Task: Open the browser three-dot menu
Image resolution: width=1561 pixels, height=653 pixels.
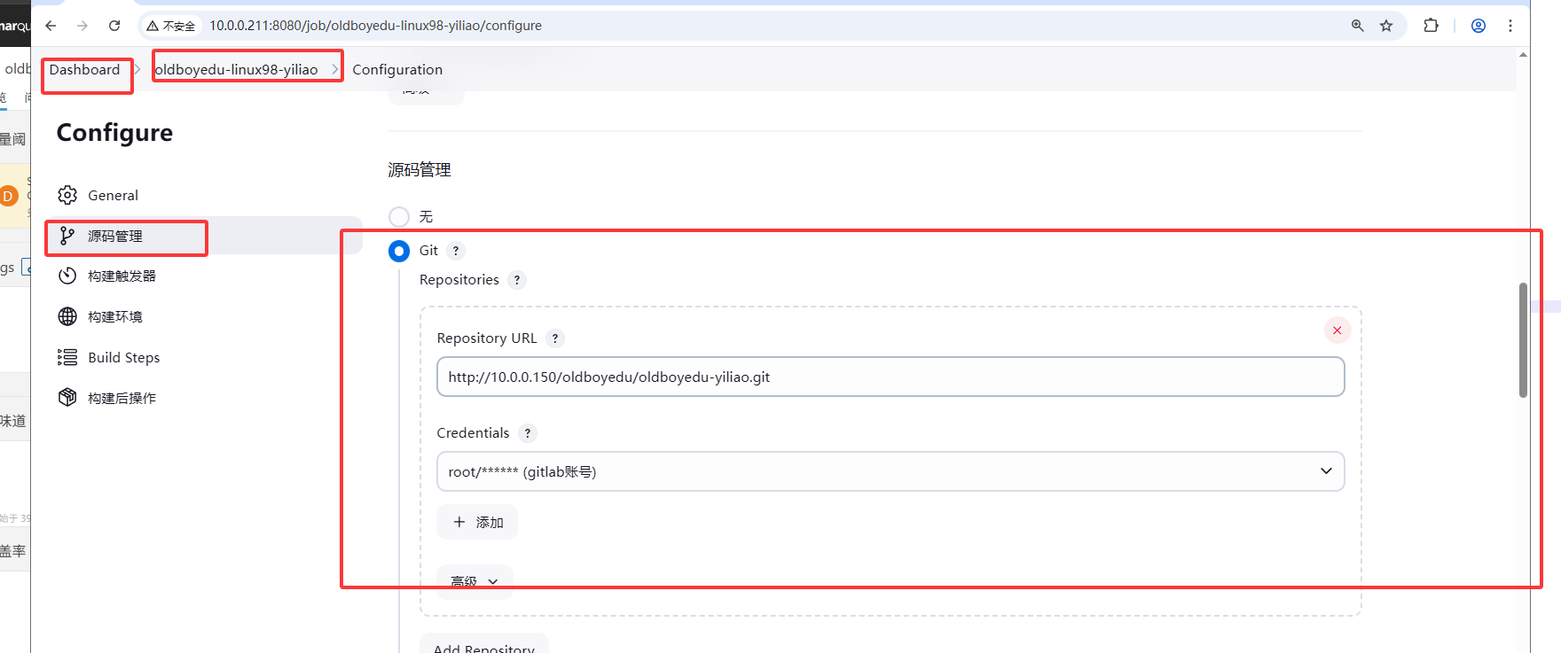Action: (1510, 26)
